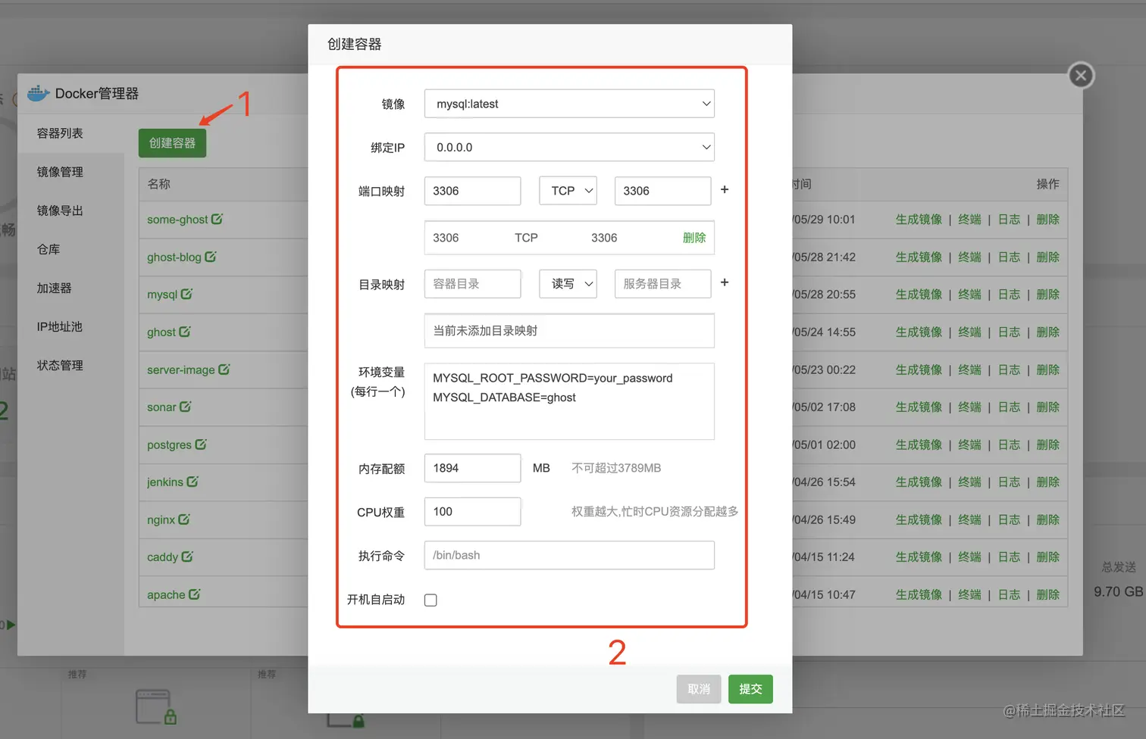Open 终端 for the 05/28 21:42 row
This screenshot has height=739, width=1146.
click(969, 257)
